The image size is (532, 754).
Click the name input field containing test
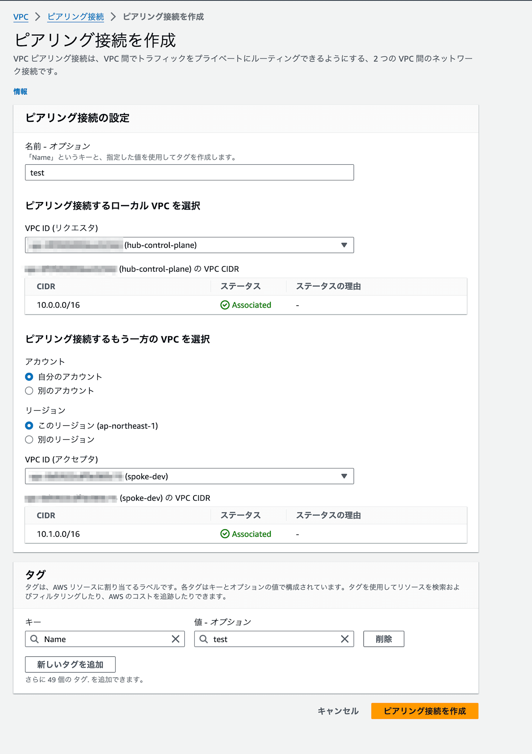coord(189,172)
